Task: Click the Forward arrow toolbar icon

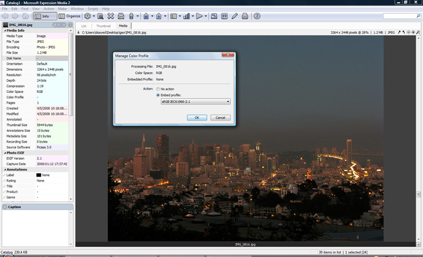Action: click(x=15, y=16)
